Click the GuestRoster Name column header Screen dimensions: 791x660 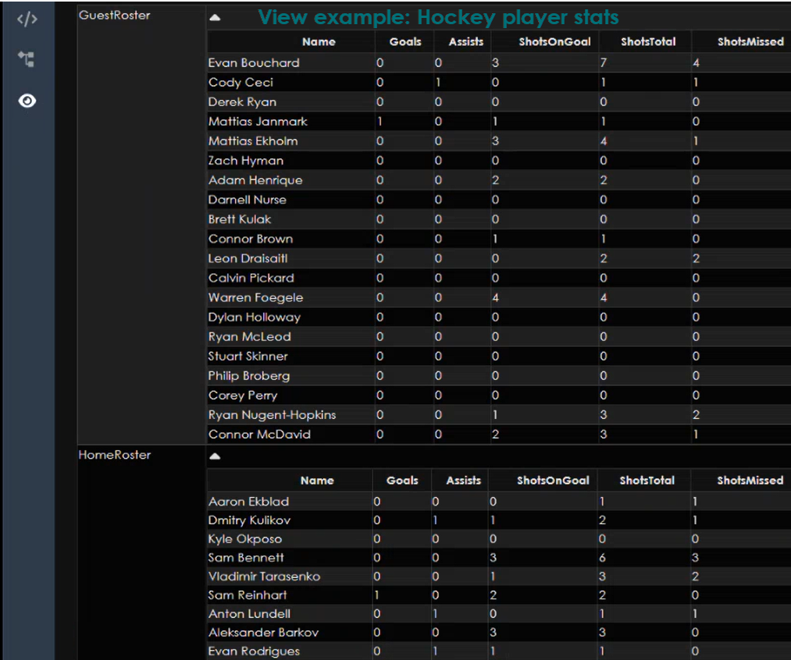318,42
